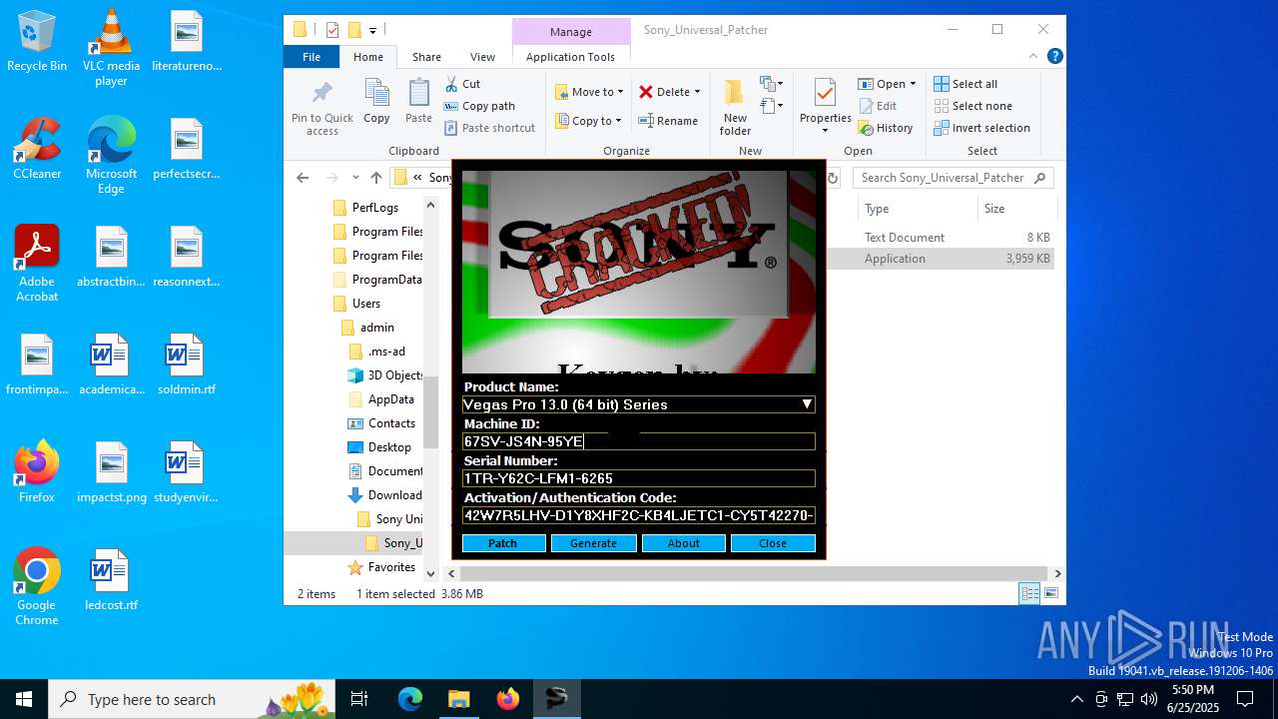The height and width of the screenshot is (719, 1278).
Task: Click Pin to Quick access ribbon icon
Action: point(321,108)
